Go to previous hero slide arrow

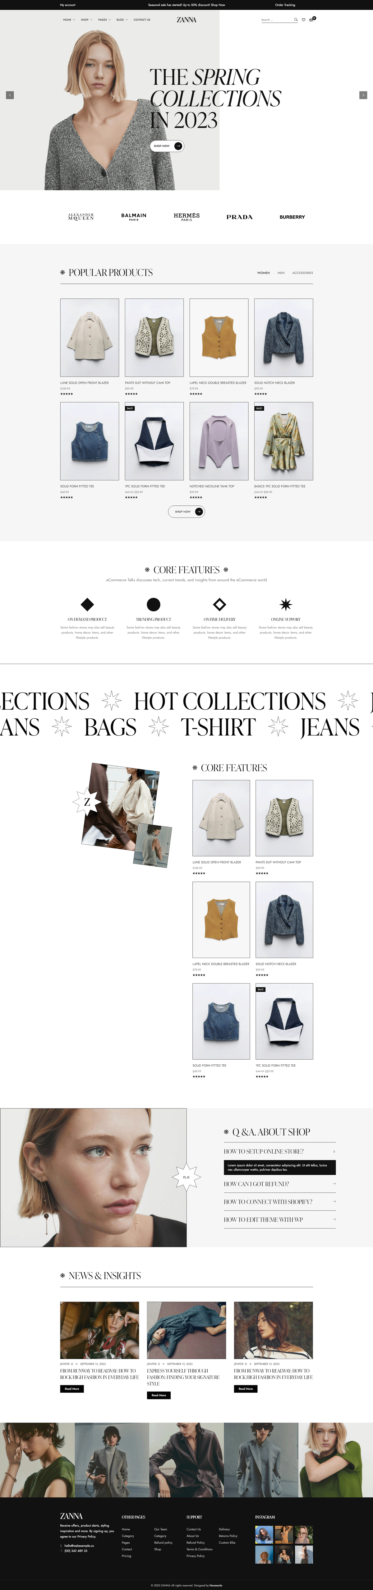coord(10,95)
